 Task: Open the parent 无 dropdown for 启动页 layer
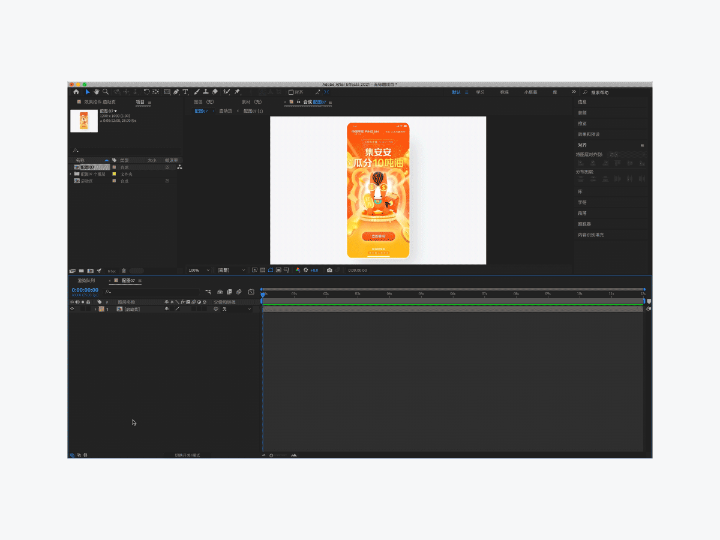[236, 309]
